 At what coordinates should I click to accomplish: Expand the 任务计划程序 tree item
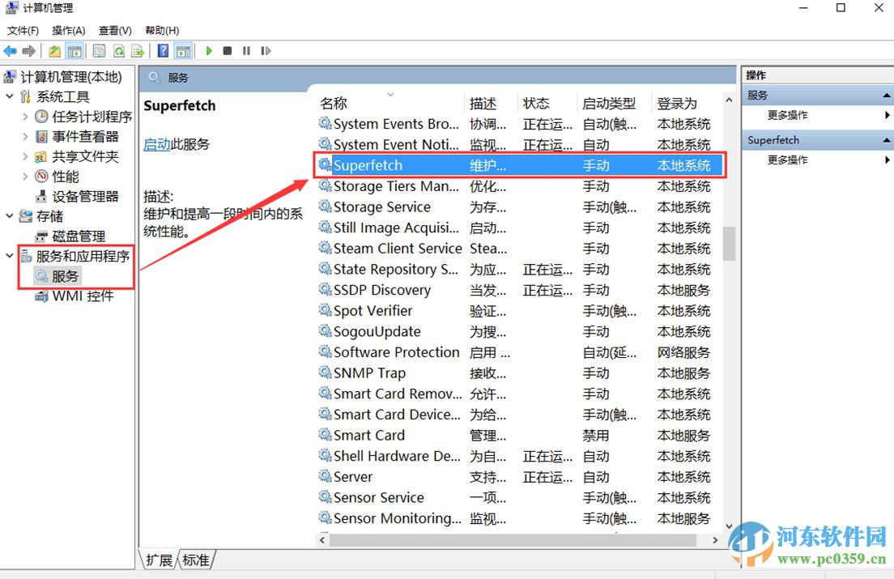click(x=24, y=116)
